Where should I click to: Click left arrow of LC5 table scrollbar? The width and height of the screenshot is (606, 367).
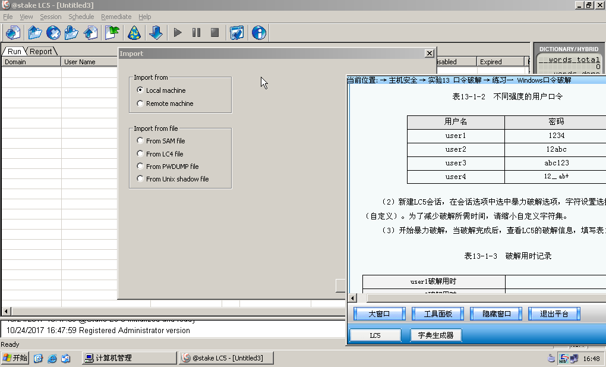pos(6,311)
